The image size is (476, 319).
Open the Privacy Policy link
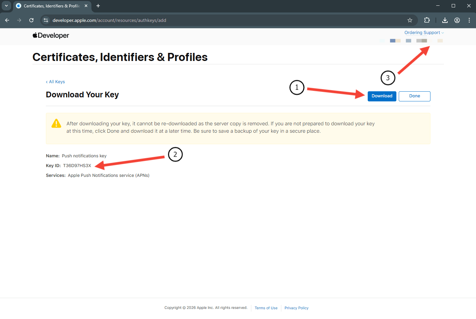point(297,308)
